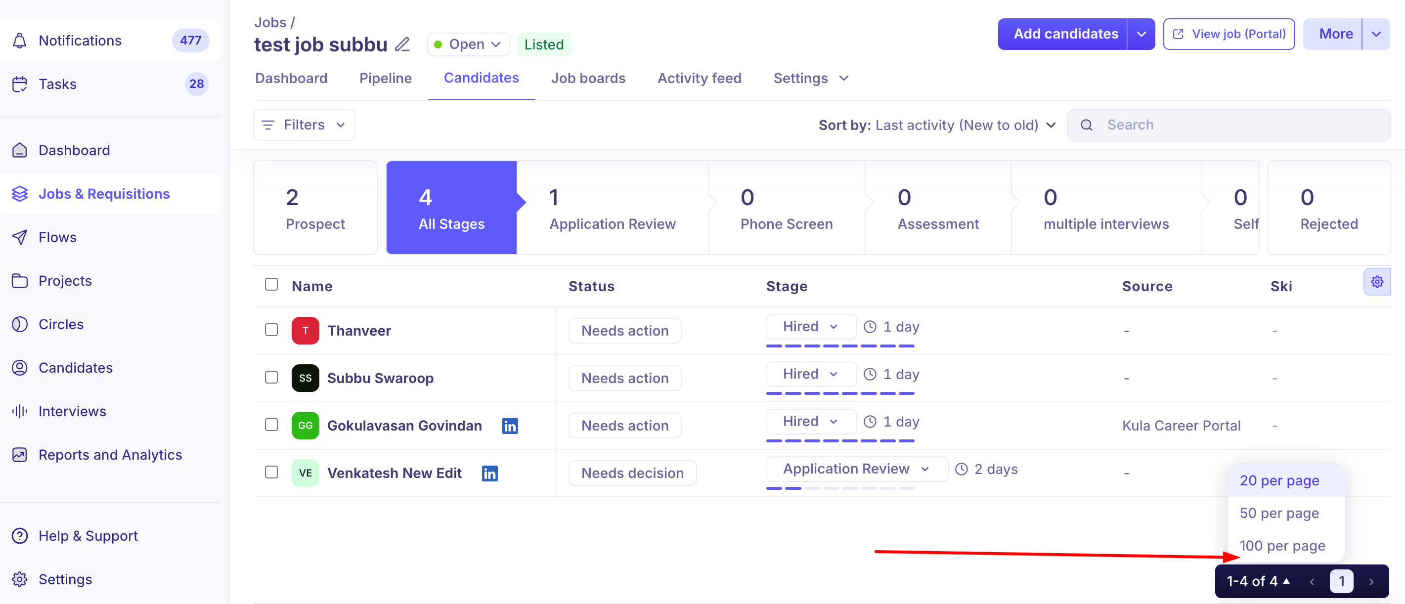Click the More button
Viewport: 1405px width, 604px height.
coord(1333,34)
